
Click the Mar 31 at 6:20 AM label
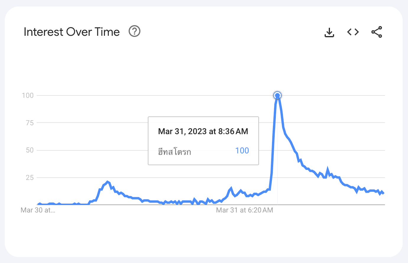(x=245, y=210)
